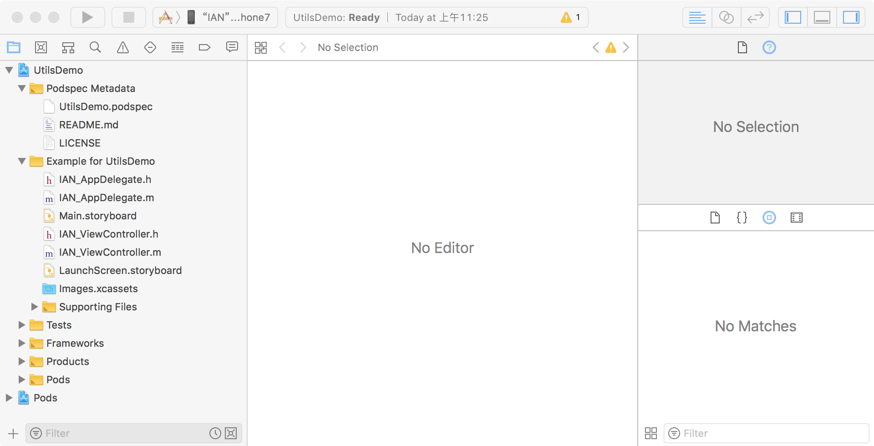Go back in editor history

tap(282, 47)
